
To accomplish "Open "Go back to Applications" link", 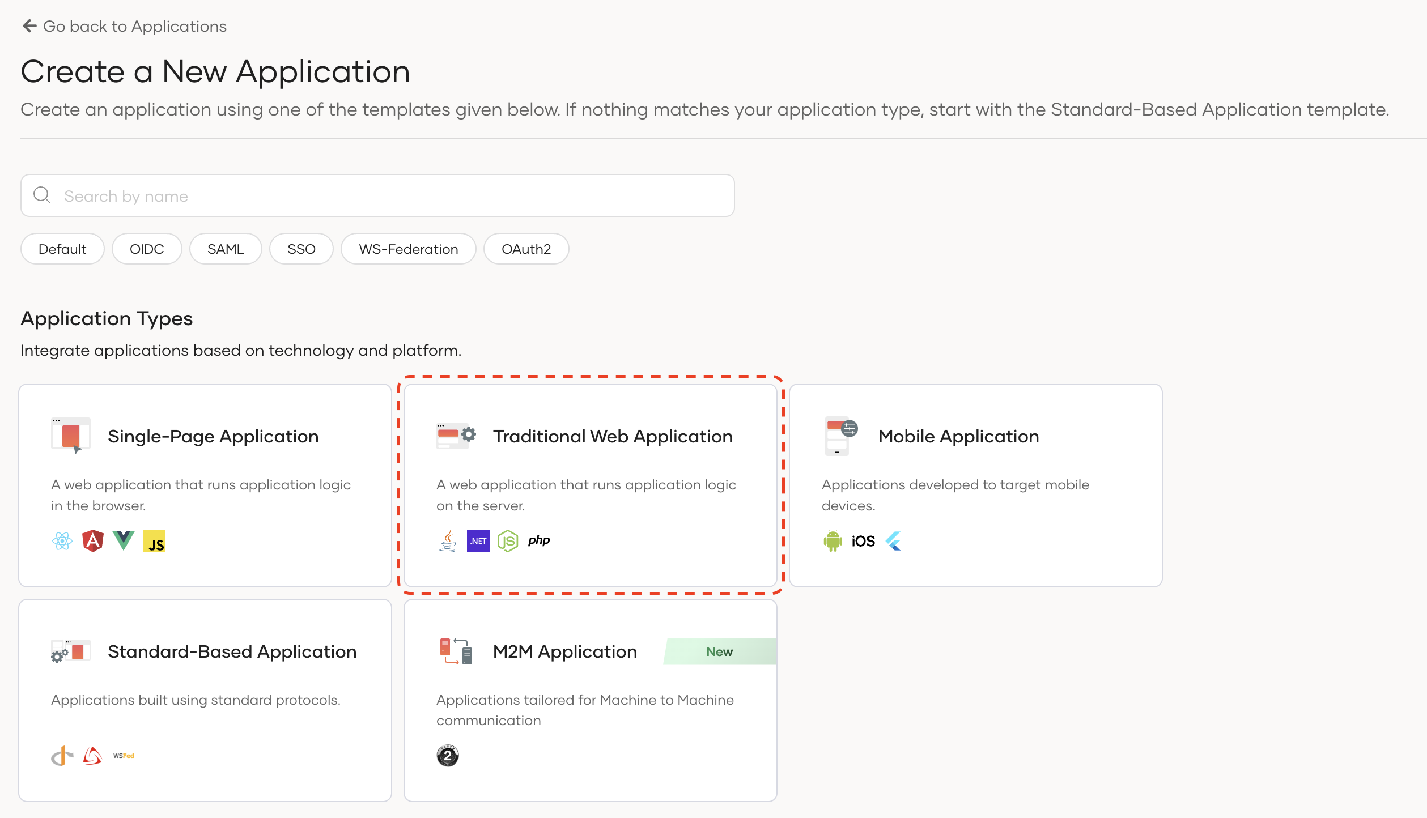I will tap(124, 26).
